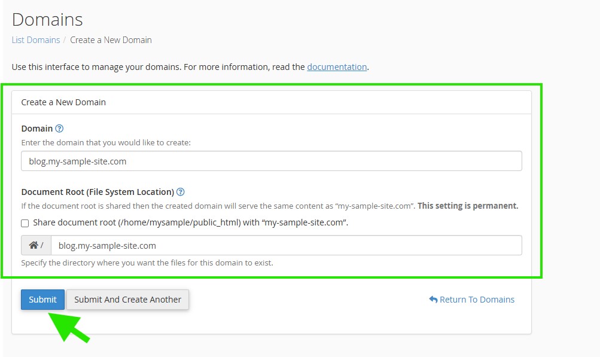Click Submit And Create Another button
This screenshot has height=357, width=600.
click(127, 300)
